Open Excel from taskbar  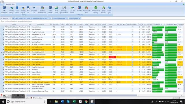click(74, 101)
